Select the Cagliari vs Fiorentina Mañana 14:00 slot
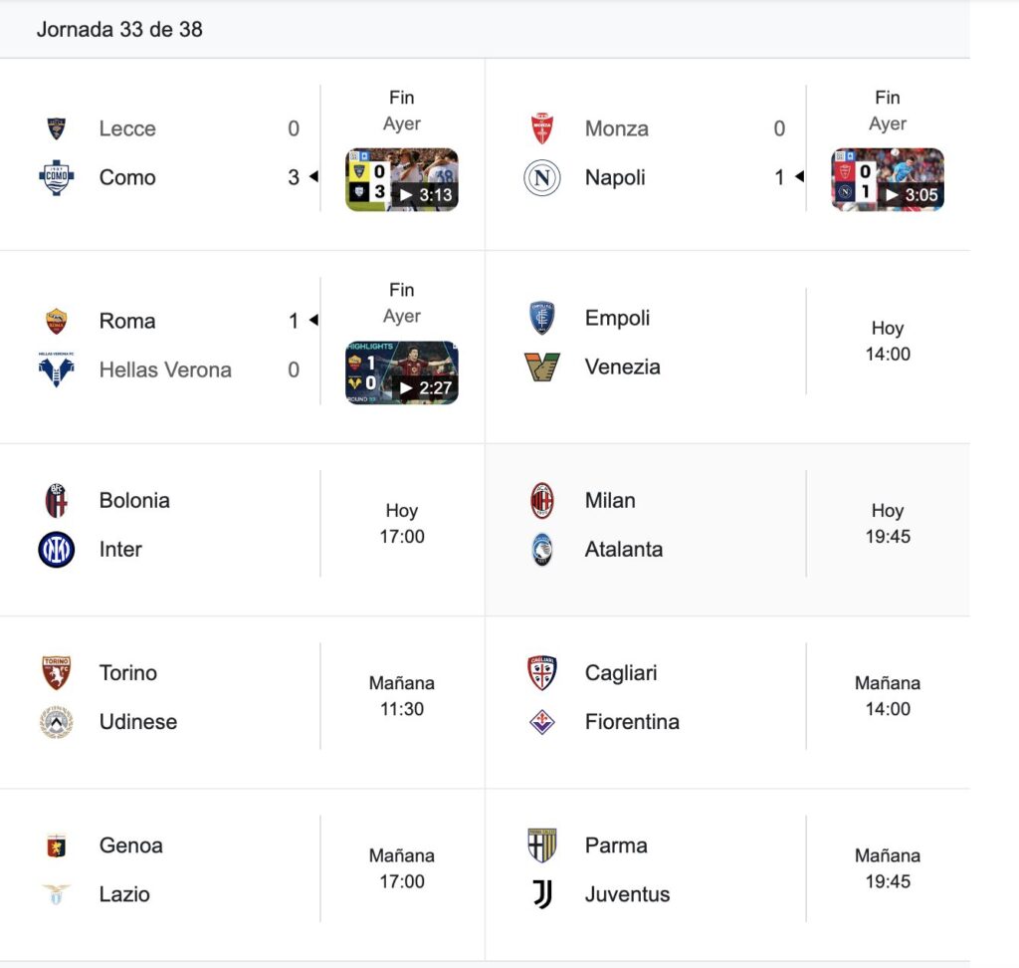 pyautogui.click(x=887, y=696)
